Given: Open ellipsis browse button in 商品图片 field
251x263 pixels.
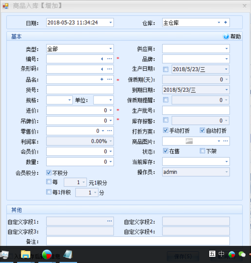Looking at the screenshot, I should (x=225, y=141).
